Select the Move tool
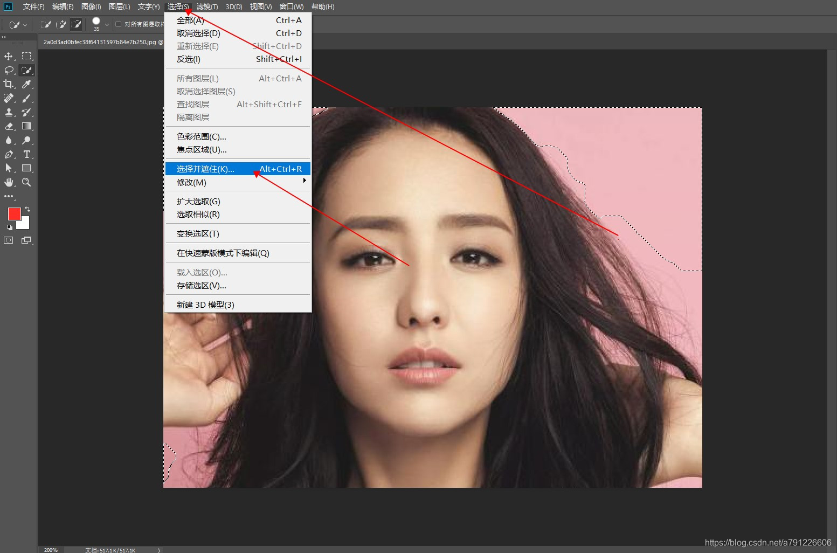Screen dimensions: 837x553 (9, 56)
